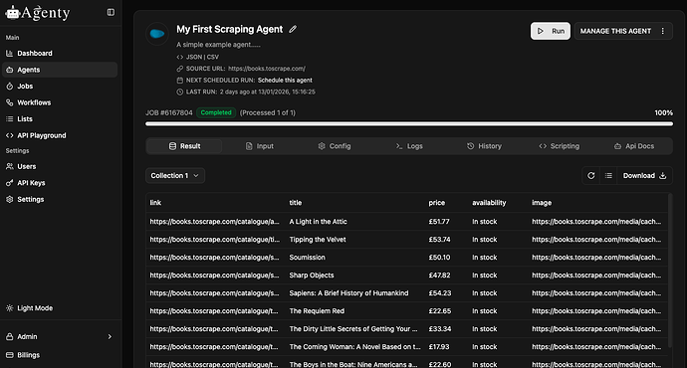Switch to the Api Docs tab
The width and height of the screenshot is (687, 368).
(634, 146)
